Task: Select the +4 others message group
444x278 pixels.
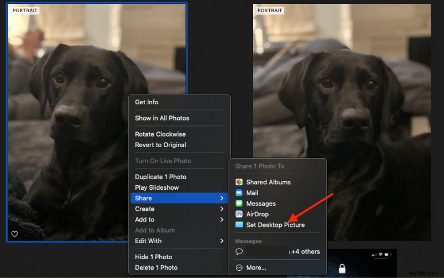Action: (x=277, y=251)
